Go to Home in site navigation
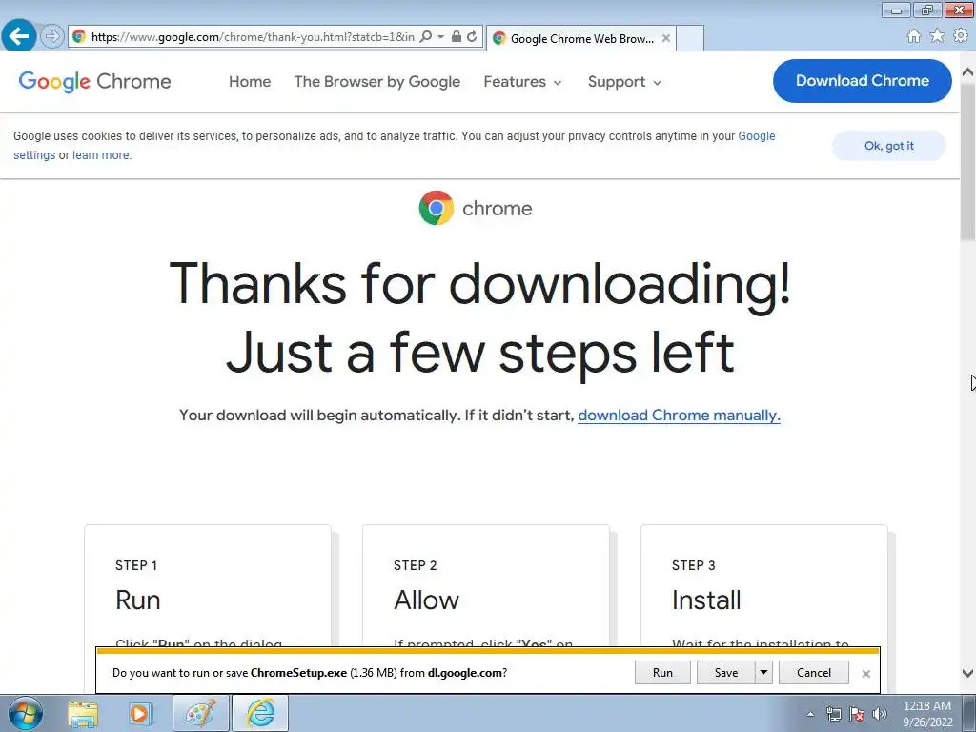The image size is (976, 732). point(250,82)
